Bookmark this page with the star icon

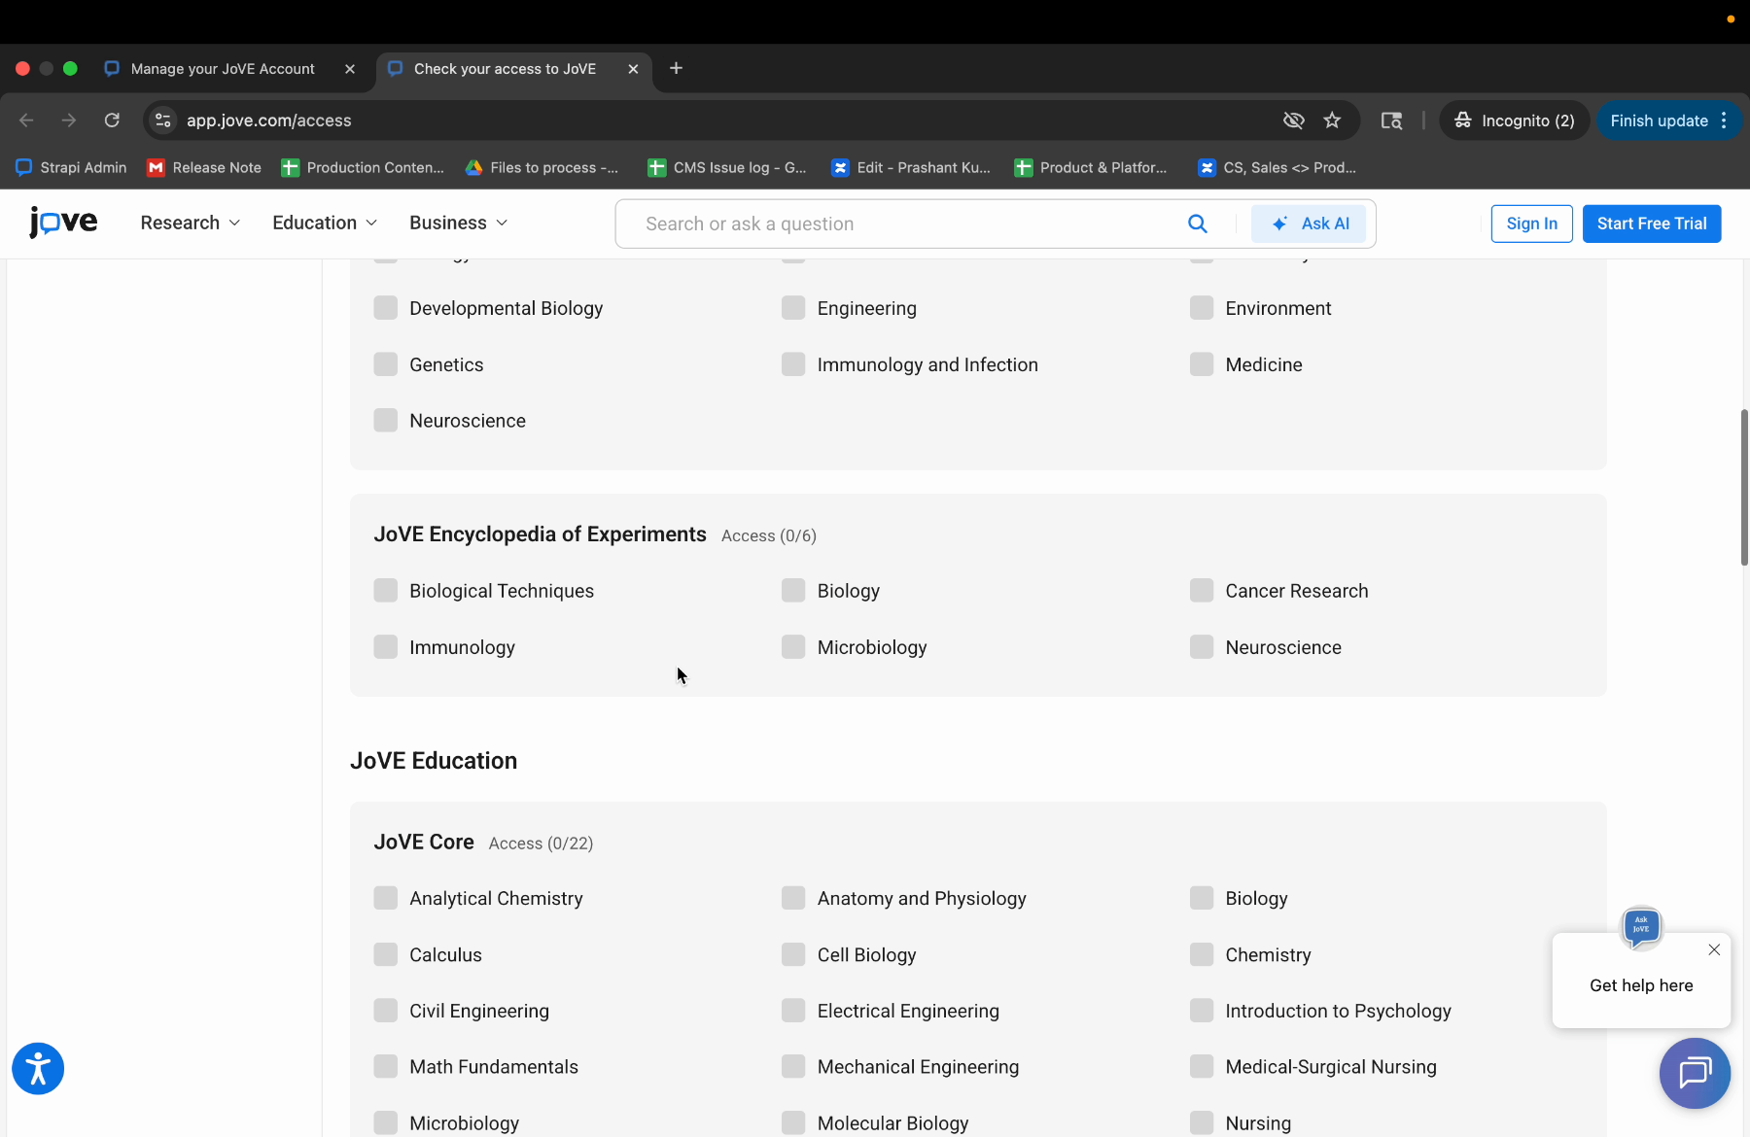pyautogui.click(x=1333, y=120)
